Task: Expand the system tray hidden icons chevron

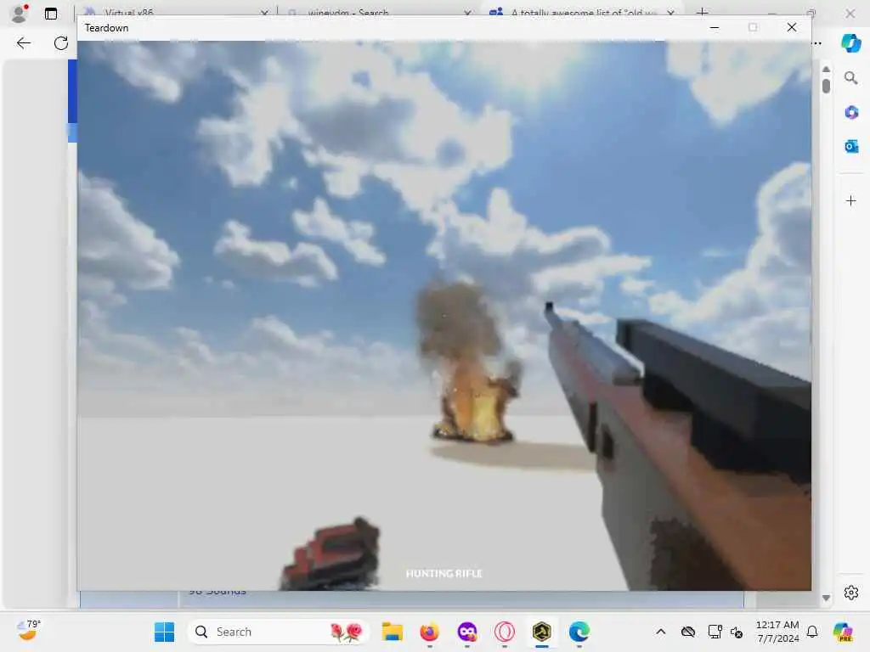Action: pyautogui.click(x=660, y=632)
